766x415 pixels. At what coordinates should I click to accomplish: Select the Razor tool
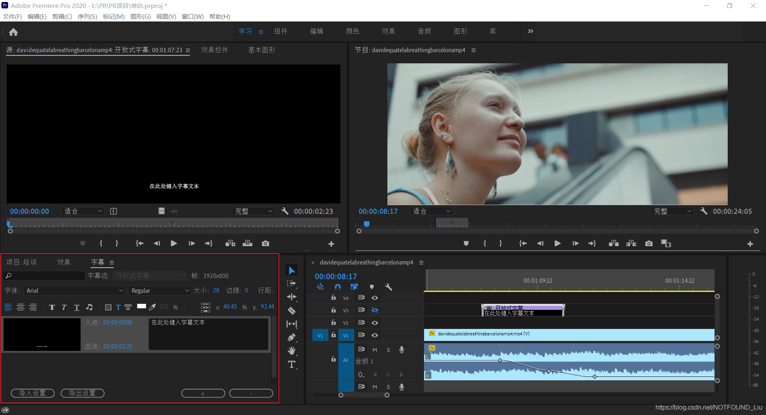292,311
